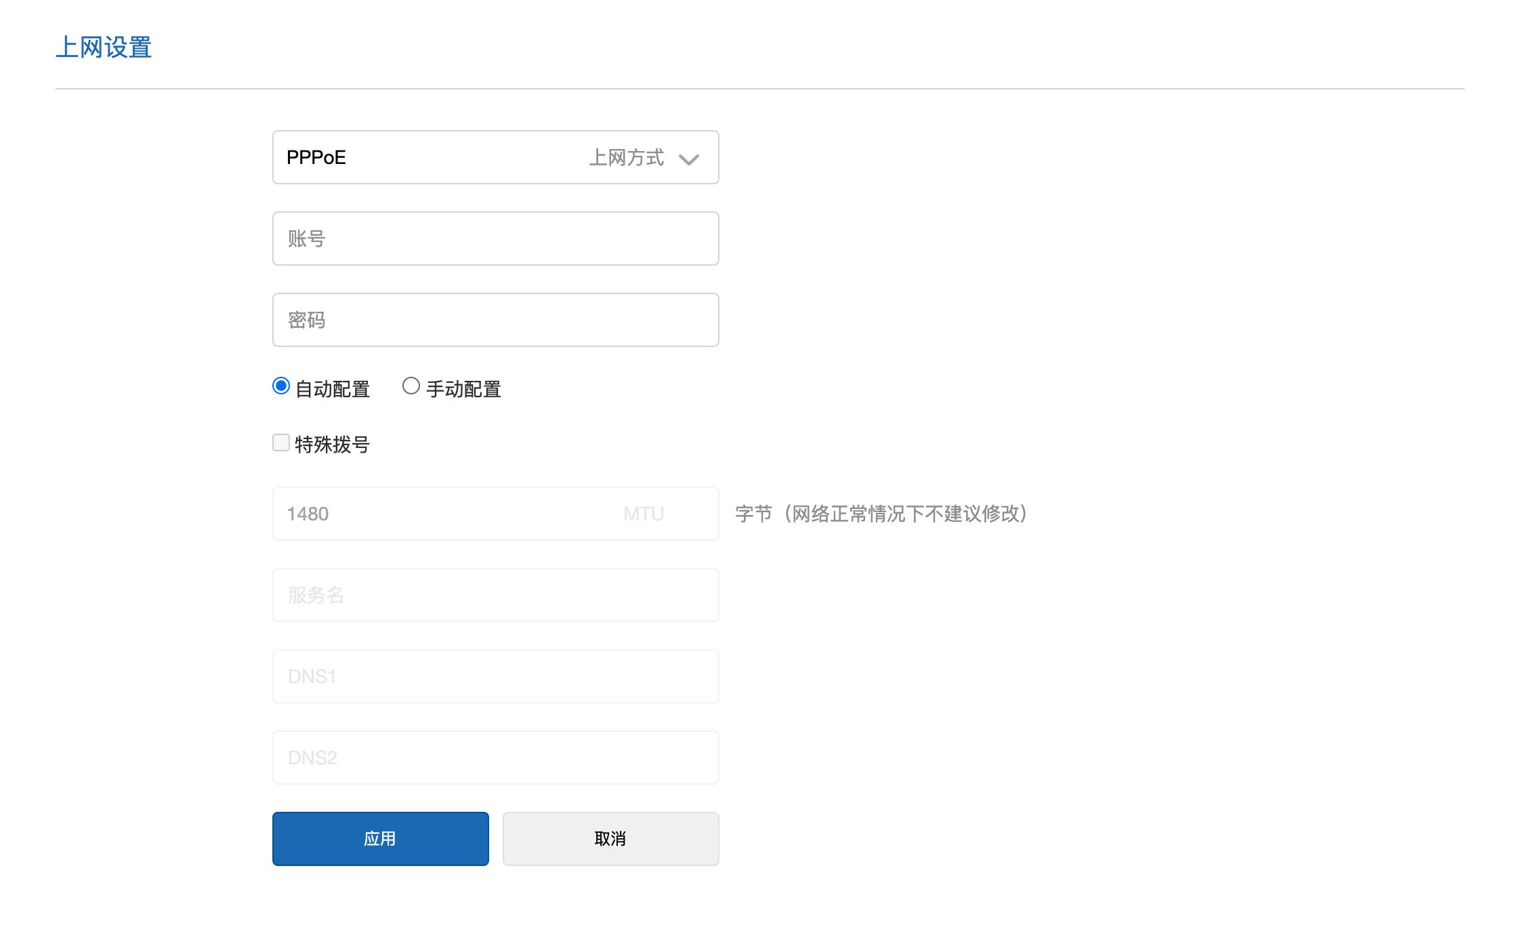1527x927 pixels.
Task: Switch to 手动配置 mode
Action: tap(410, 385)
